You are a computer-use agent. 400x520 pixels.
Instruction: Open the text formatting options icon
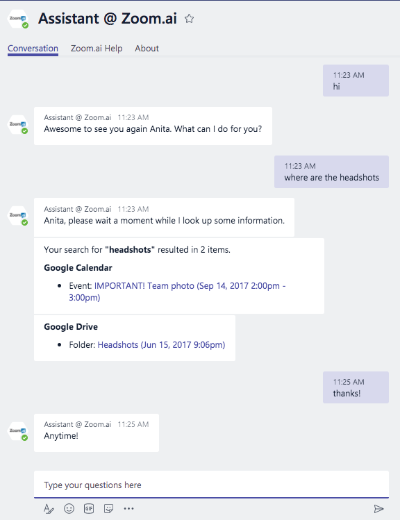[x=49, y=508]
